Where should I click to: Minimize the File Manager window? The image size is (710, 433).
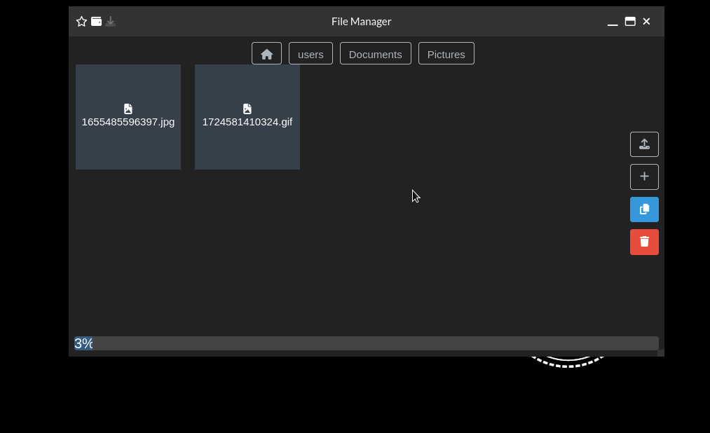coord(613,22)
